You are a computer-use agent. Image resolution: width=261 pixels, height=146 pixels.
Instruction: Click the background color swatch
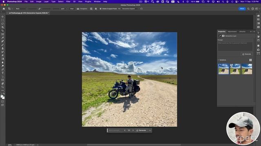(4, 98)
